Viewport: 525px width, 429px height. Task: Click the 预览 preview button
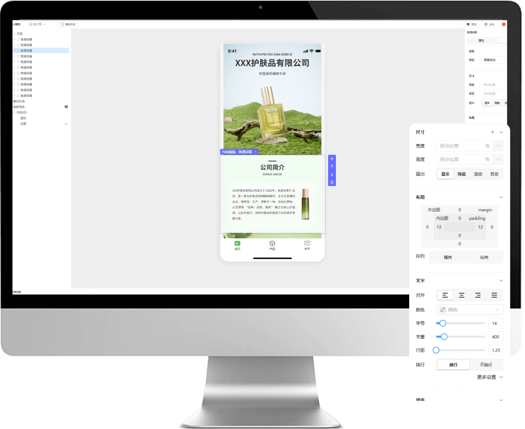click(x=471, y=24)
